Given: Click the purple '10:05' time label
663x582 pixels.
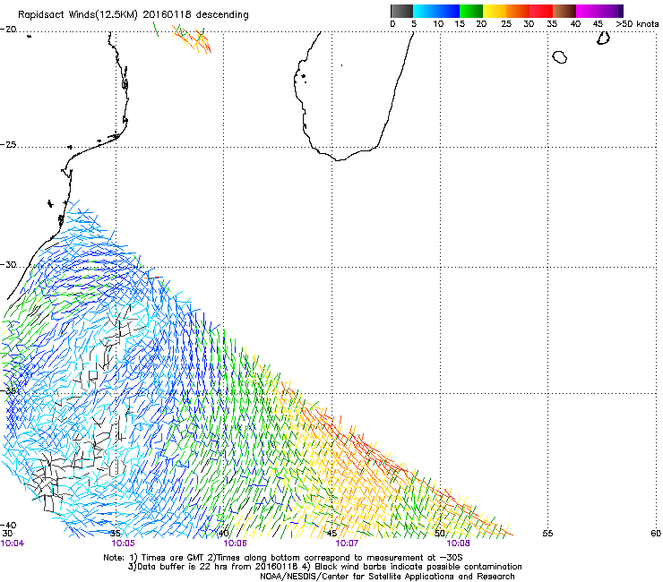Looking at the screenshot, I should point(123,543).
